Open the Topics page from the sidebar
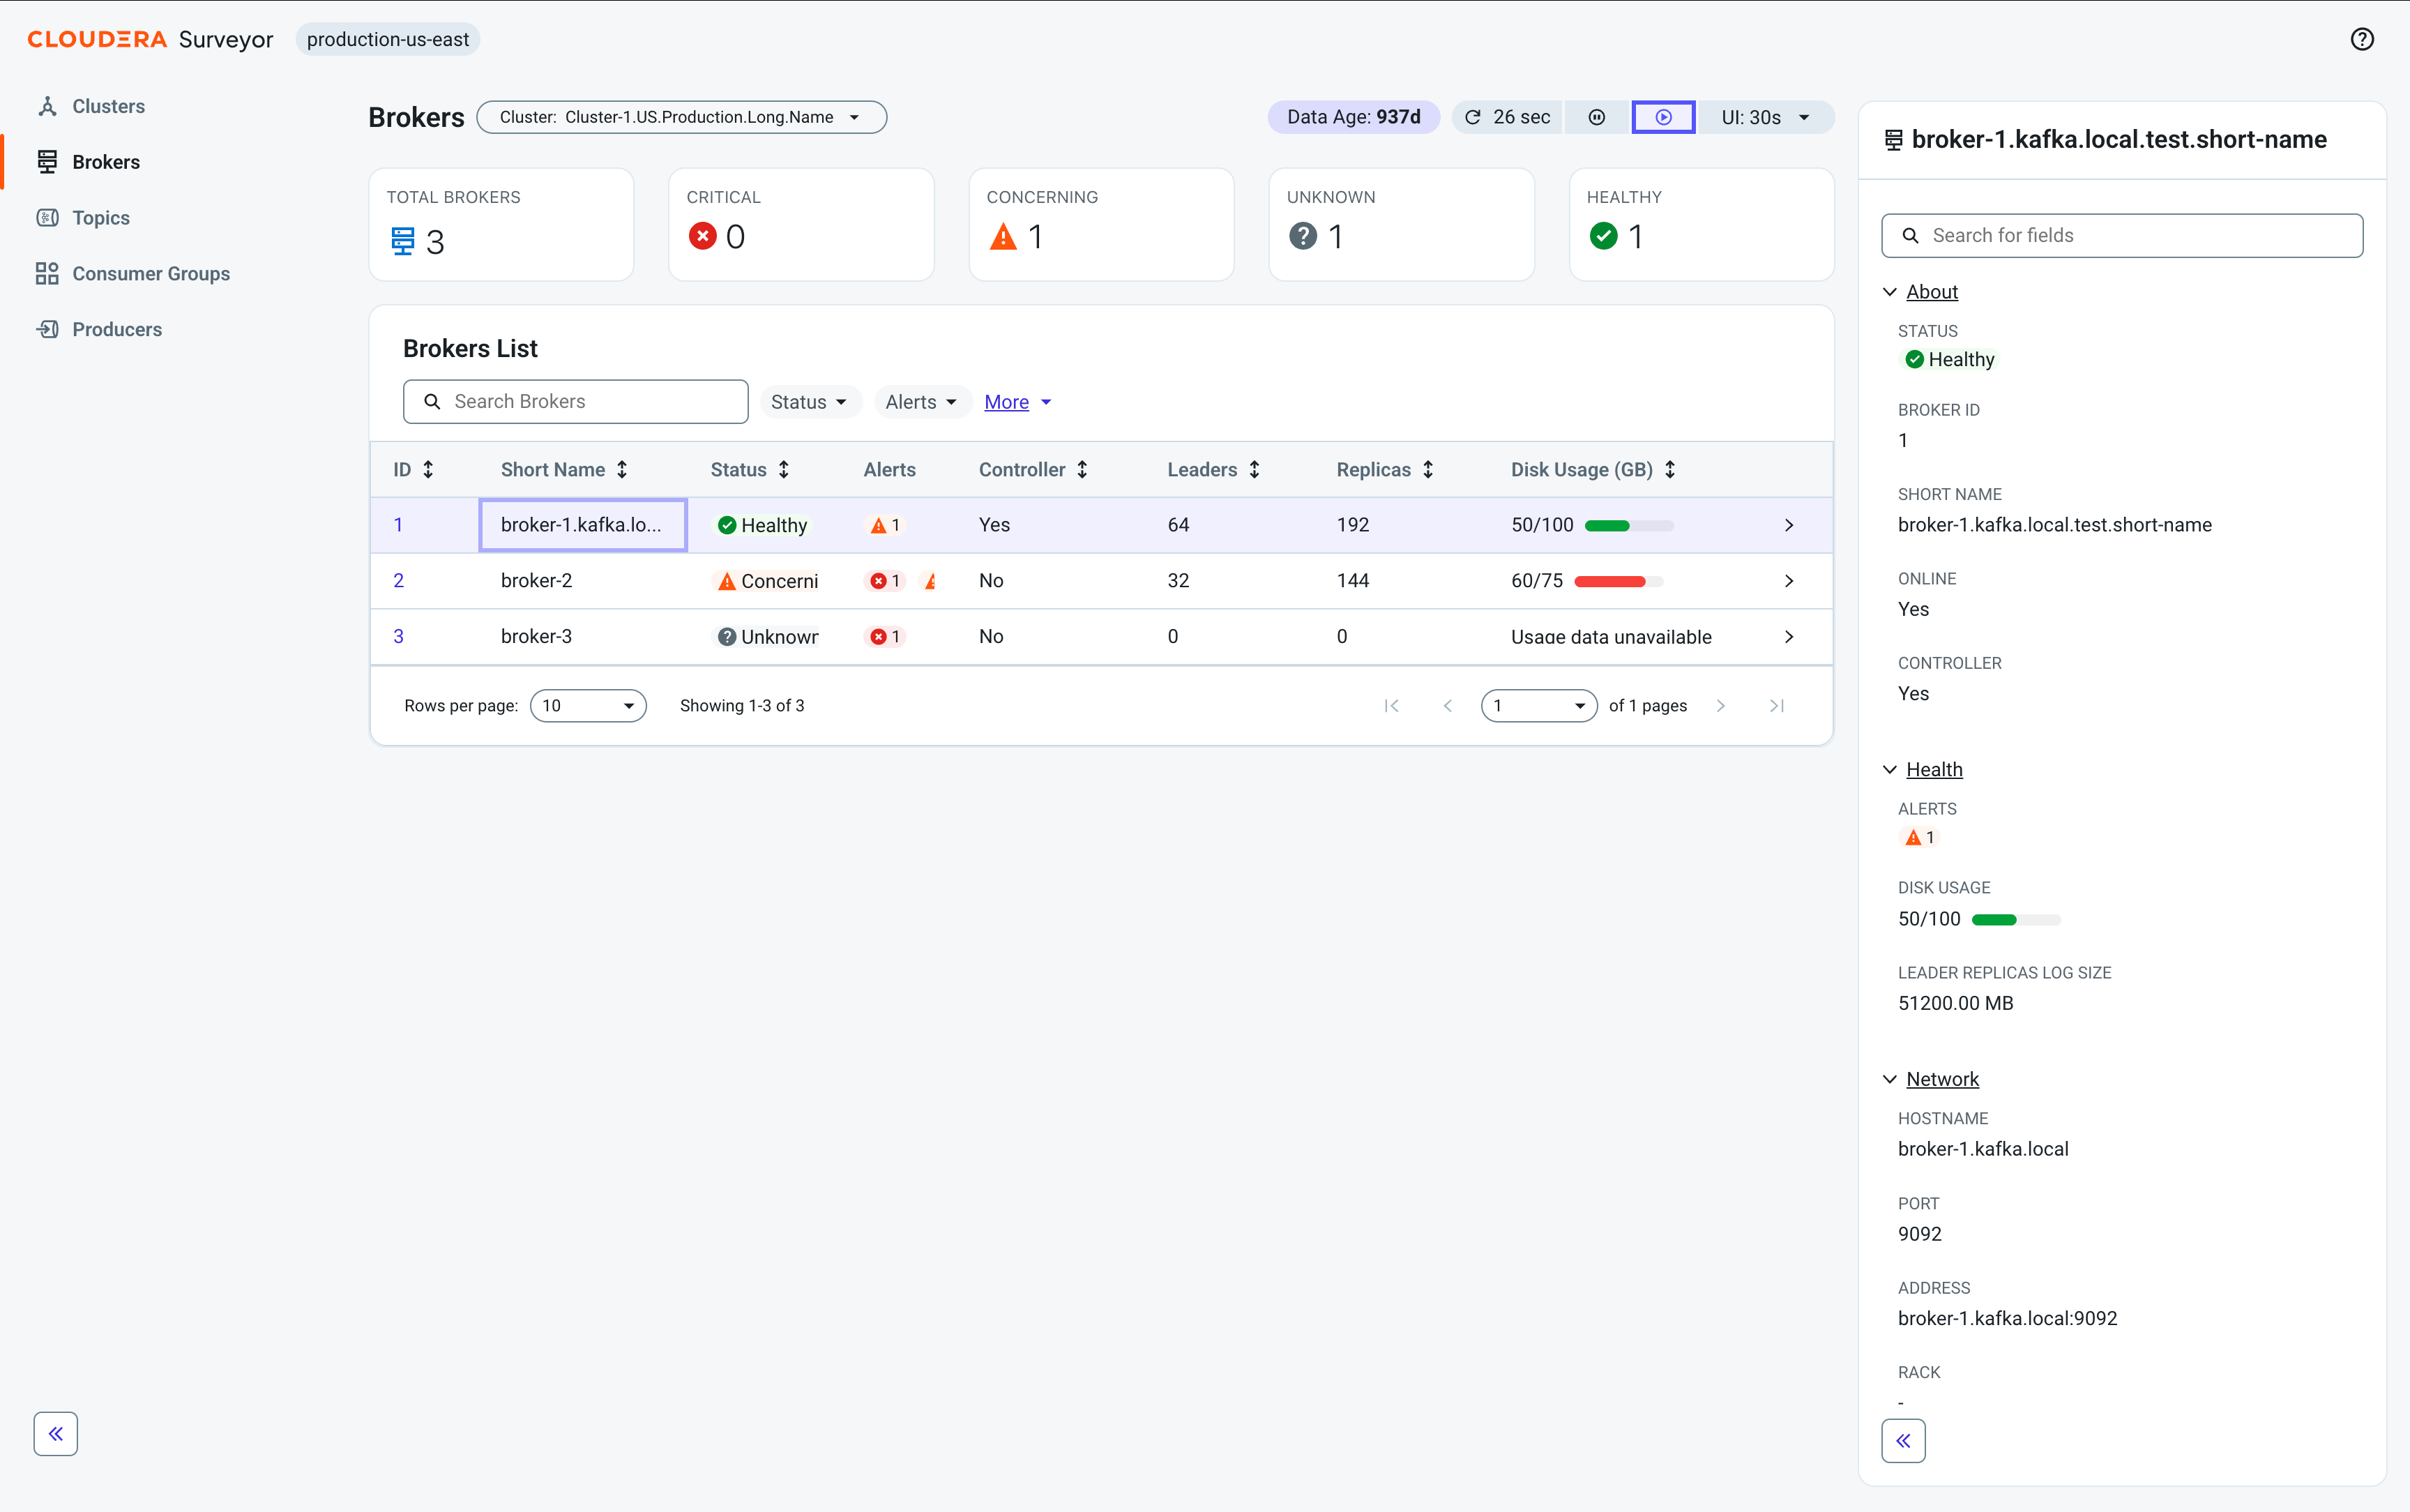2410x1512 pixels. [101, 218]
